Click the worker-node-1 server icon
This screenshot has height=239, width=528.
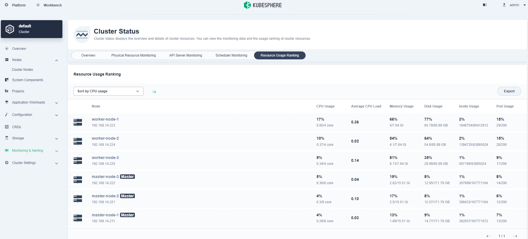pyautogui.click(x=78, y=122)
